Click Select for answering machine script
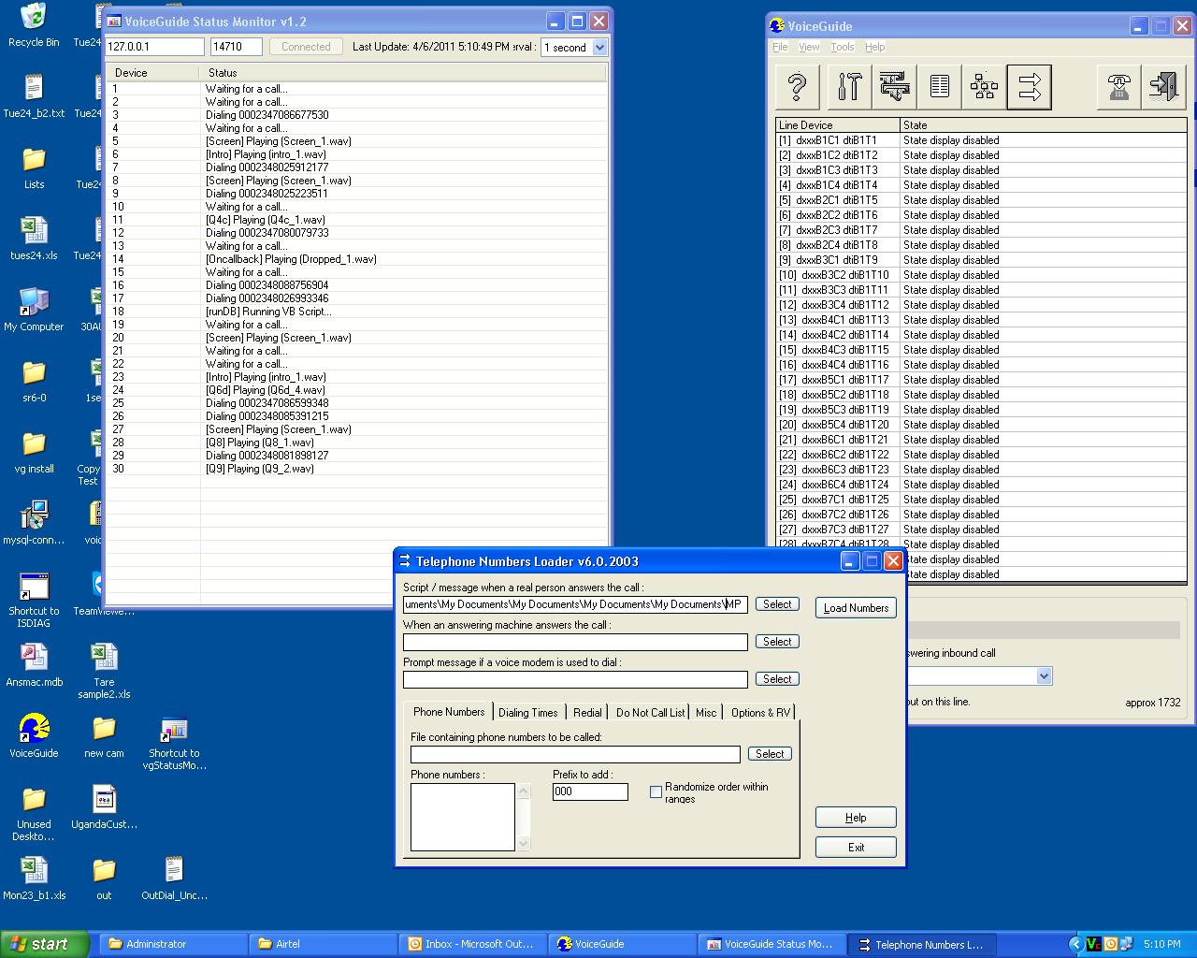Screen dimensions: 1197x958 pos(777,642)
